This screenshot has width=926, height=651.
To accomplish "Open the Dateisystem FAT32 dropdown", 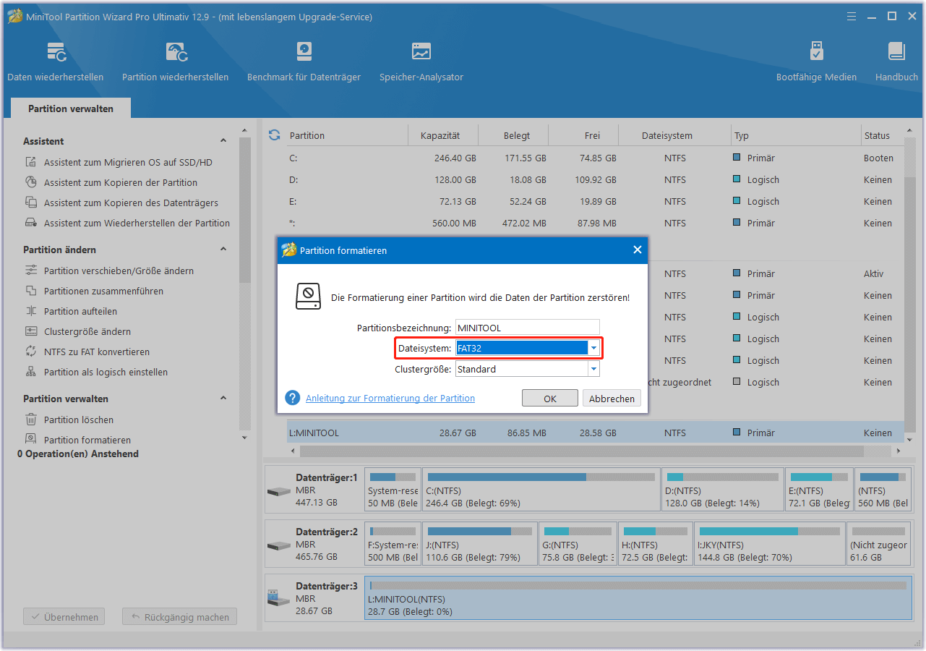I will pos(593,348).
